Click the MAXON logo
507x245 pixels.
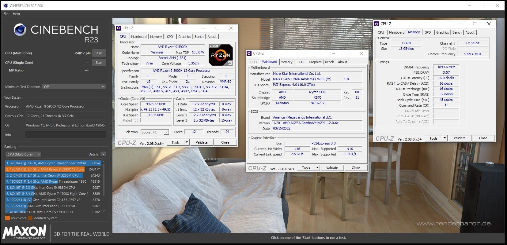[x=25, y=232]
